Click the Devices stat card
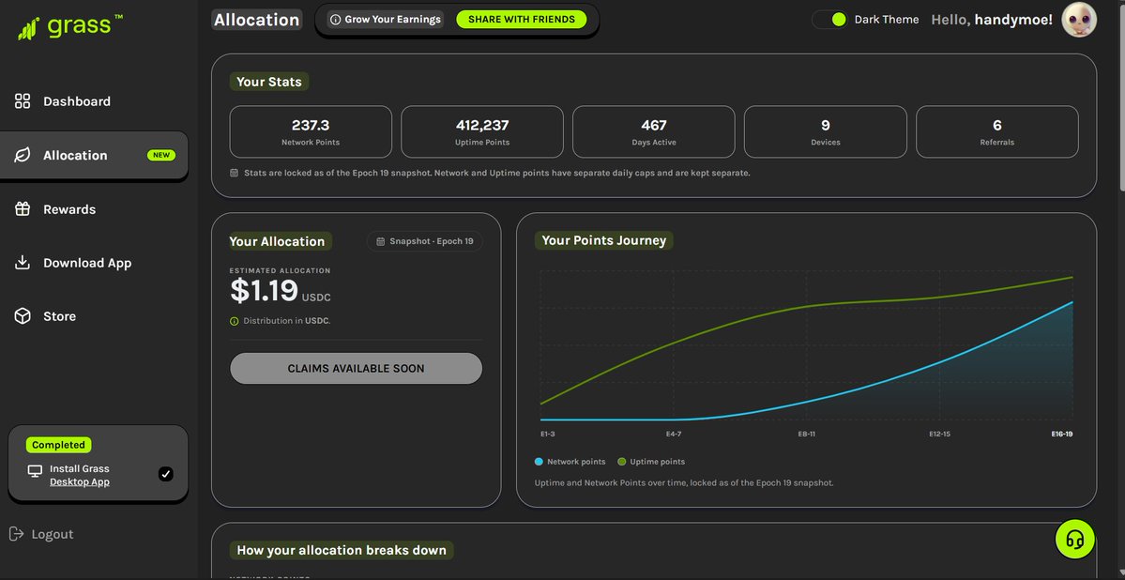Viewport: 1125px width, 580px height. [825, 131]
